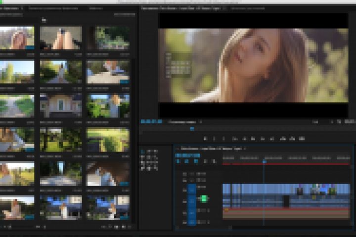This screenshot has width=356, height=237.
Task: Open the Project panel tab menu
Action: (22, 8)
